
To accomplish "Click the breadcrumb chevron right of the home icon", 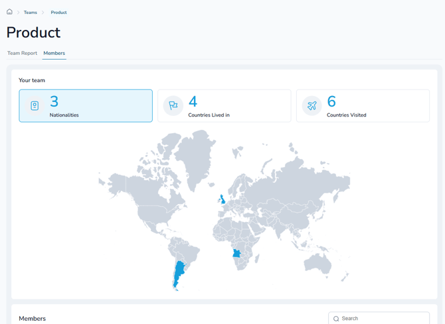I will click(19, 13).
